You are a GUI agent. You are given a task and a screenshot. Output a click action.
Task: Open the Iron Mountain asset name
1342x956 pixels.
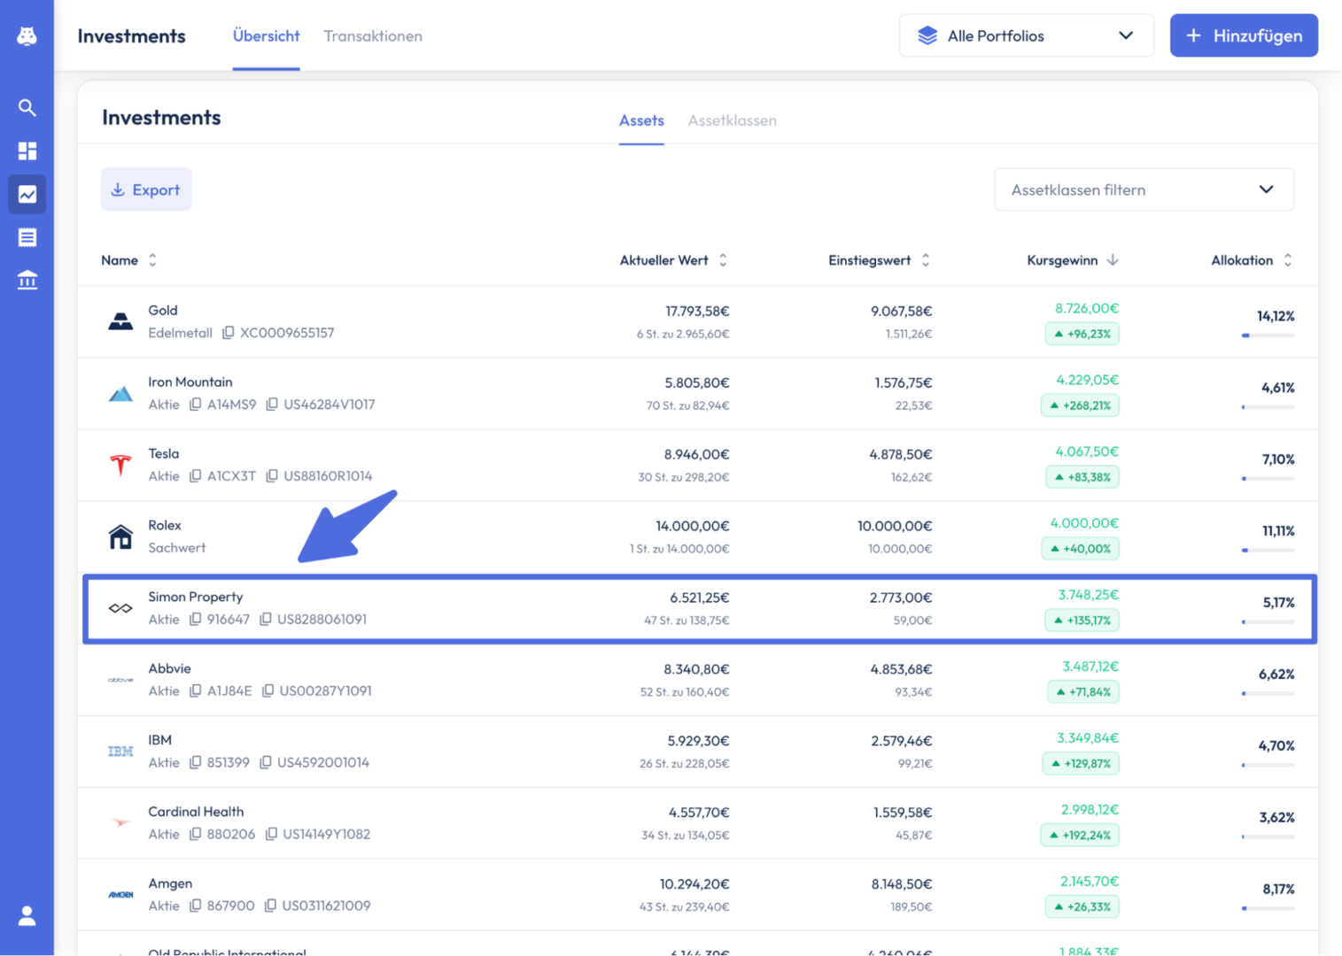point(190,382)
